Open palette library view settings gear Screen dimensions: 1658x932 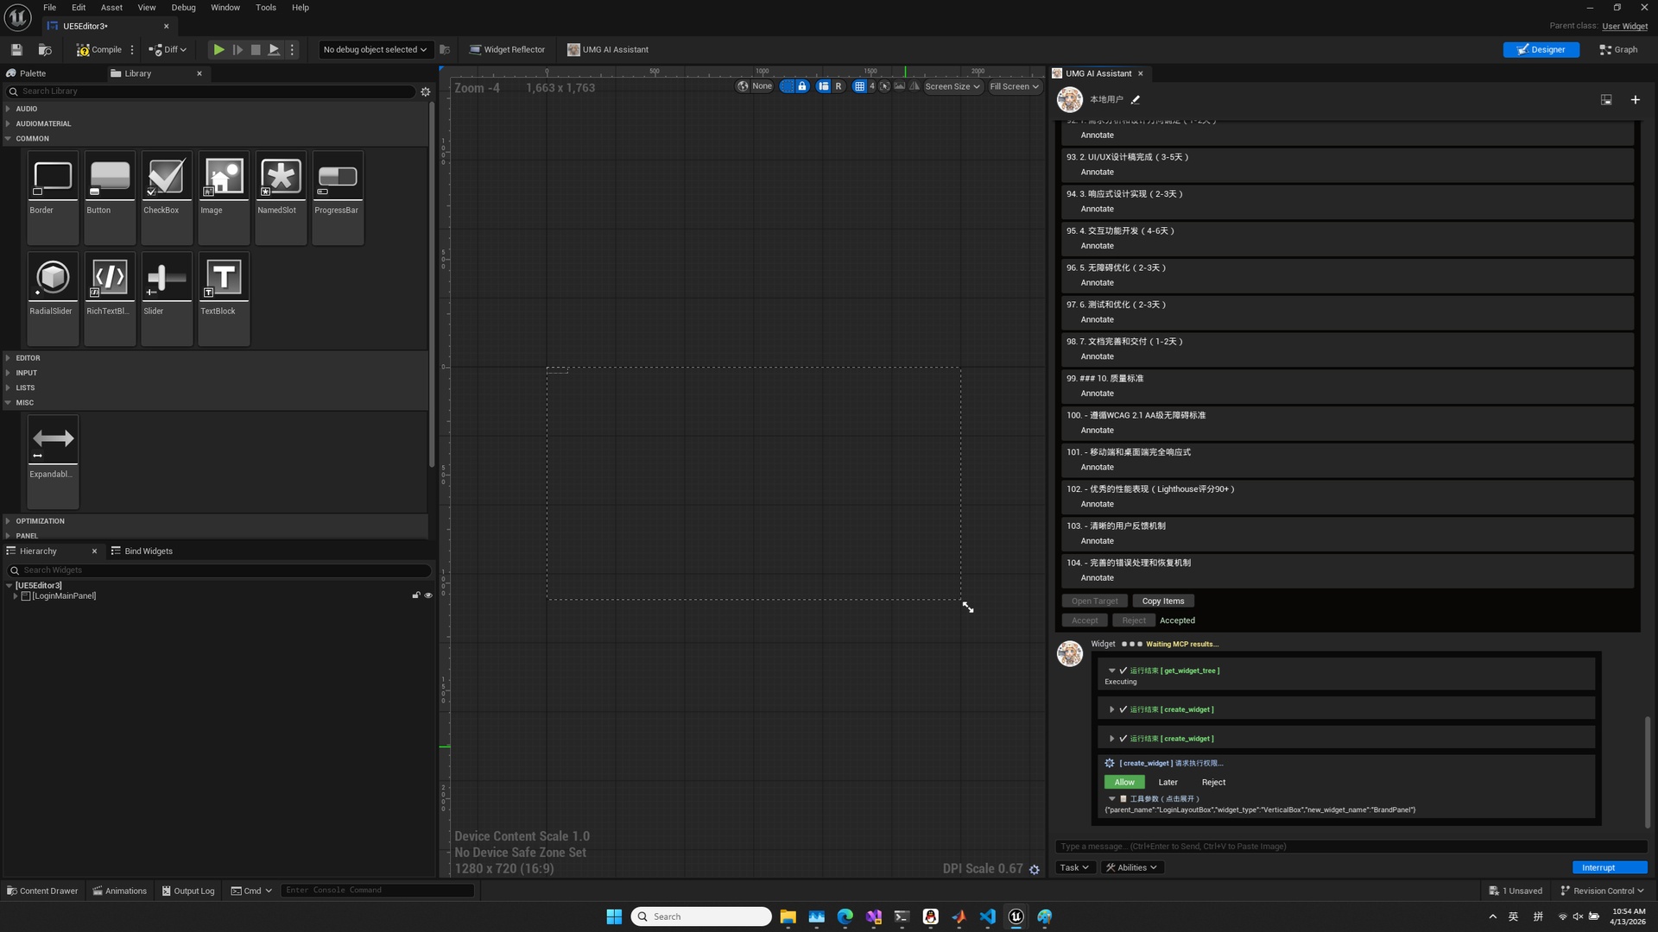425,91
